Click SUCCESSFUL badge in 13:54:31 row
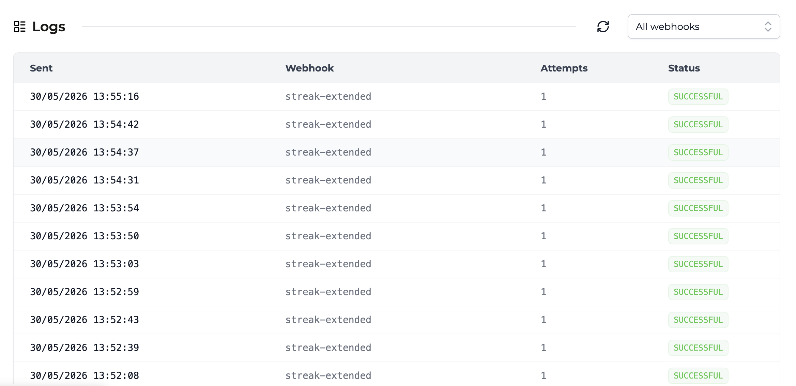The image size is (796, 386). coord(698,180)
